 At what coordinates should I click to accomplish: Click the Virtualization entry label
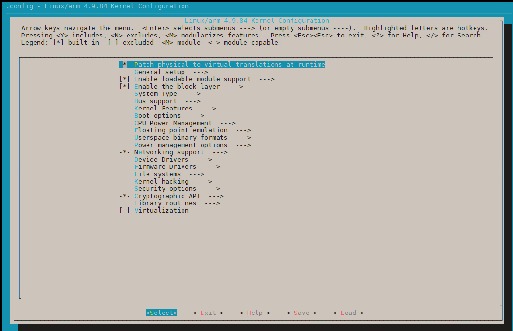click(162, 211)
